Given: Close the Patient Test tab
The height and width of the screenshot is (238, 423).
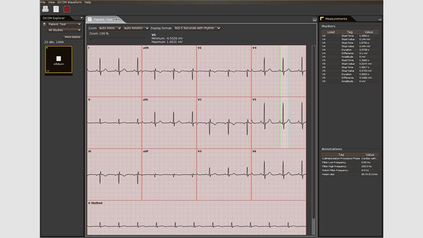Looking at the screenshot, I should point(116,19).
